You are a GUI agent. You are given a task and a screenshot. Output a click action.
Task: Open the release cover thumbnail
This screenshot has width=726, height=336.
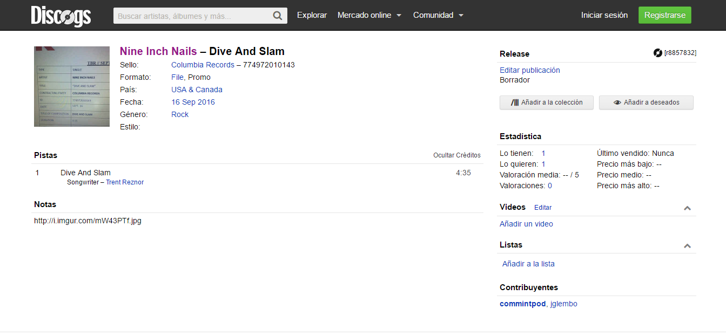71,86
